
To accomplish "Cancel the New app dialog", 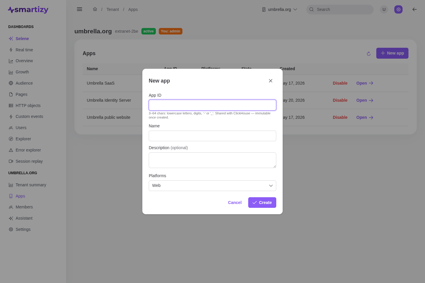I will (x=235, y=203).
